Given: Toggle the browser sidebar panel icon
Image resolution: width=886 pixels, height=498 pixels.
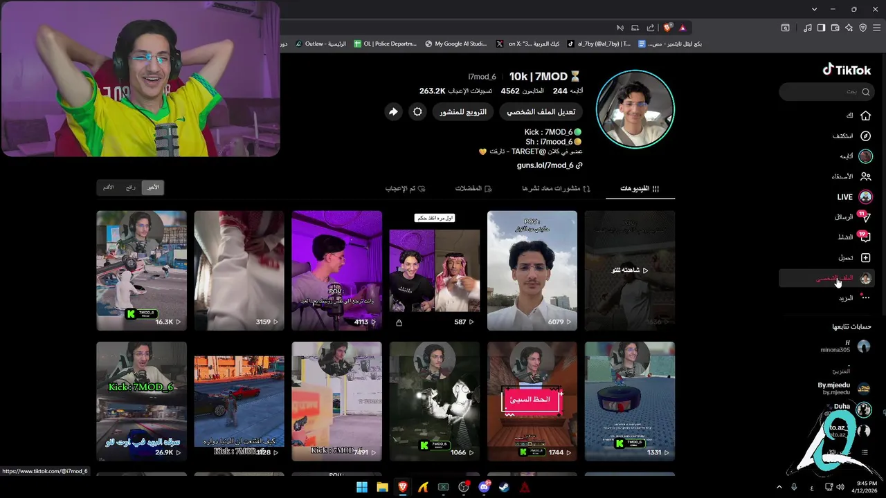Looking at the screenshot, I should [821, 28].
